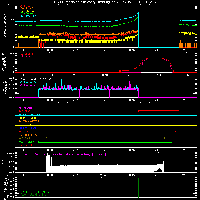
Task: Click the AAZ FLAG label
Action: tap(24, 138)
